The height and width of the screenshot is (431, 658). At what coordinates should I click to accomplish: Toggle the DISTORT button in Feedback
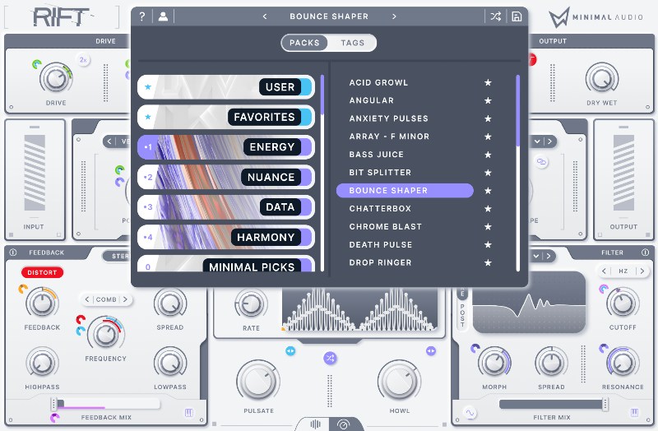point(42,272)
